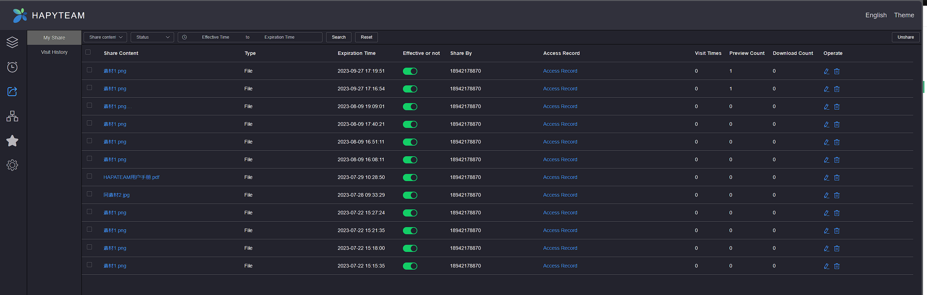927x295 pixels.
Task: Click the Visit Times column header
Action: click(708, 53)
